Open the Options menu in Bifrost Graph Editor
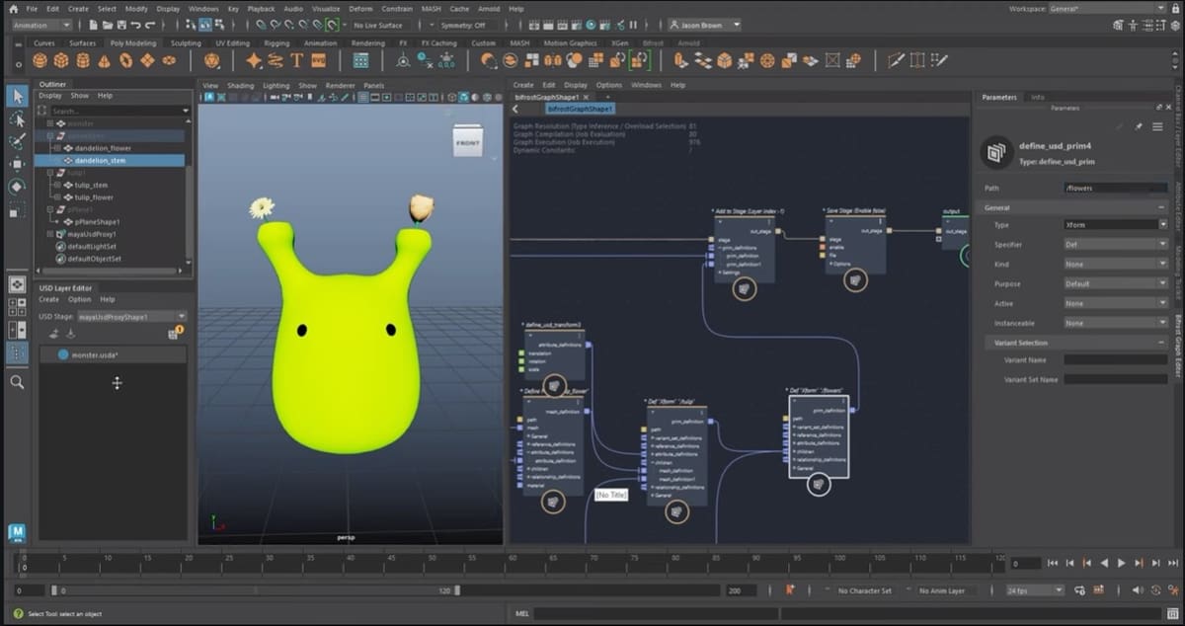The width and height of the screenshot is (1185, 626). [609, 85]
